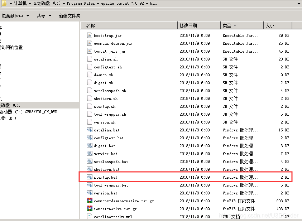Viewport: 302px width, 222px height.
Task: Click the tomcat-native.tar.gz WinRAR icon
Action: click(x=90, y=208)
